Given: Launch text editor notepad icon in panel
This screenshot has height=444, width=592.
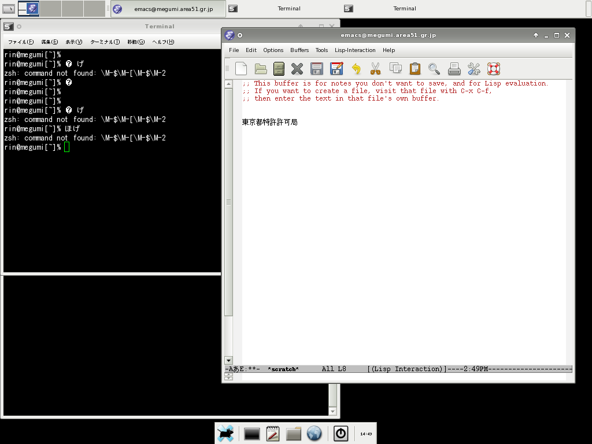Looking at the screenshot, I should click(273, 434).
